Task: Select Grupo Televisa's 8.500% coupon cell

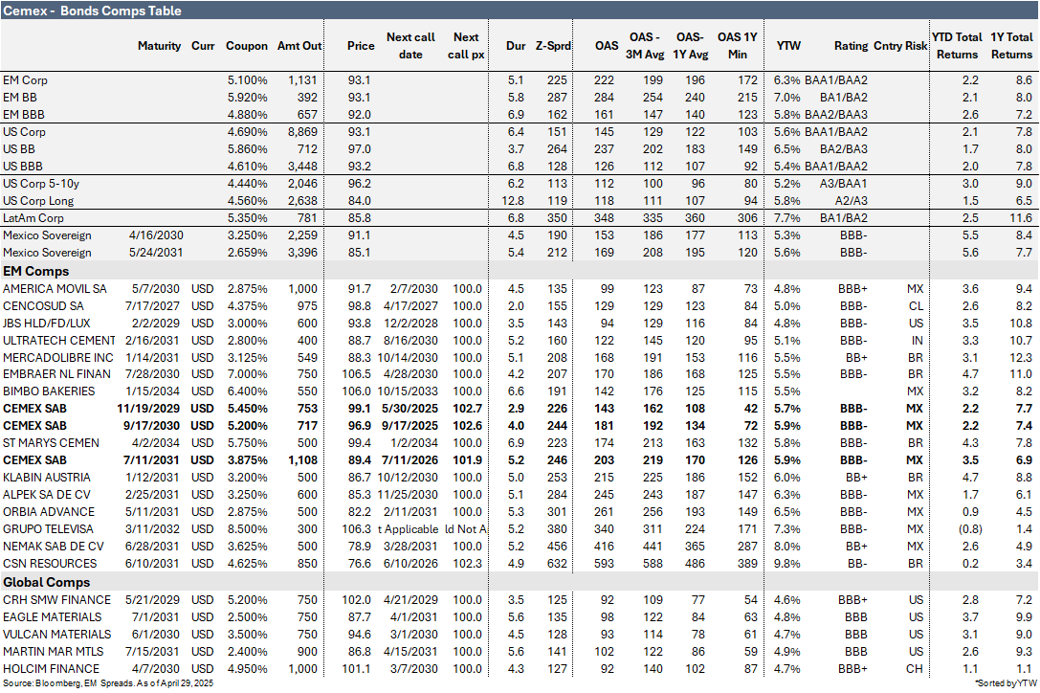Action: (x=248, y=529)
